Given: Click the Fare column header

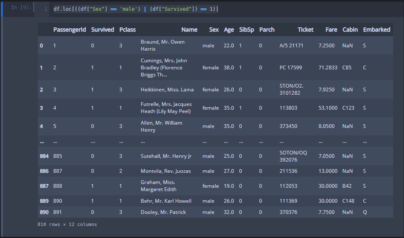Looking at the screenshot, I should pos(331,29).
